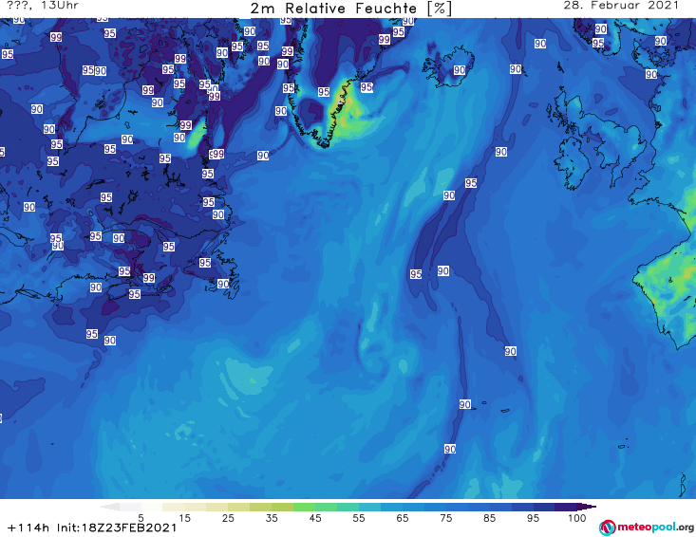Click the "55" tick label on the color scale
Image resolution: width=696 pixels, height=537 pixels.
pos(359,518)
